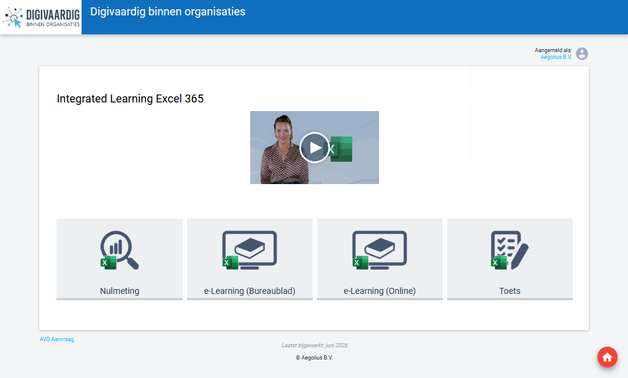The width and height of the screenshot is (628, 378).
Task: Click the header title Digivaardig binnen organisaties
Action: [x=168, y=12]
